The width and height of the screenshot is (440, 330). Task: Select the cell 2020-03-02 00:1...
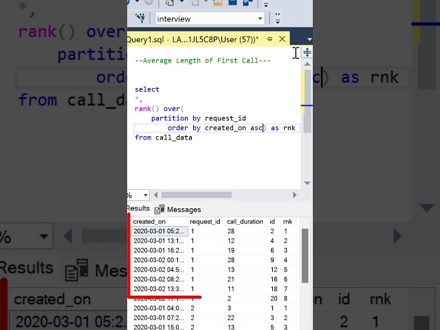(x=159, y=260)
